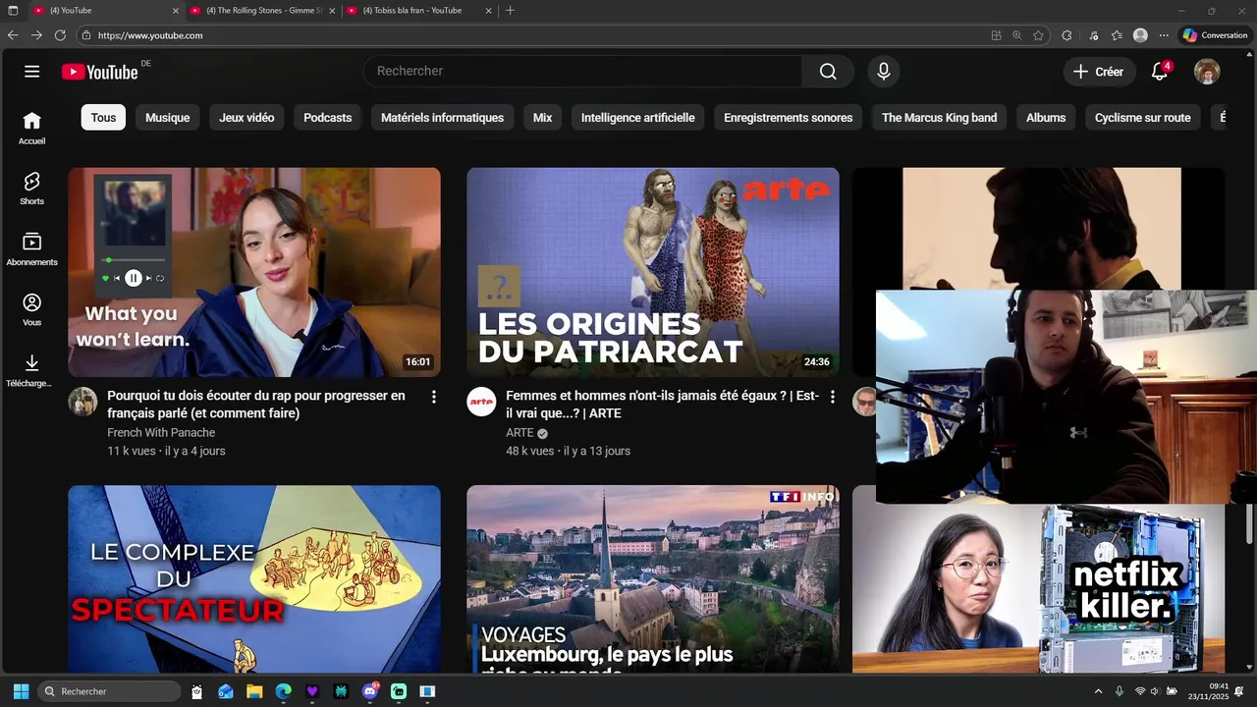Image resolution: width=1257 pixels, height=707 pixels.
Task: Switch to the Tobiss bla fran browser tab
Action: click(419, 11)
